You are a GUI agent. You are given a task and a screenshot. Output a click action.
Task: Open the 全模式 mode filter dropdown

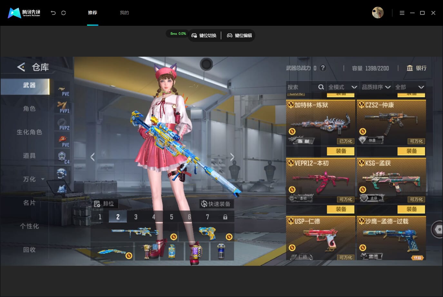pos(343,87)
